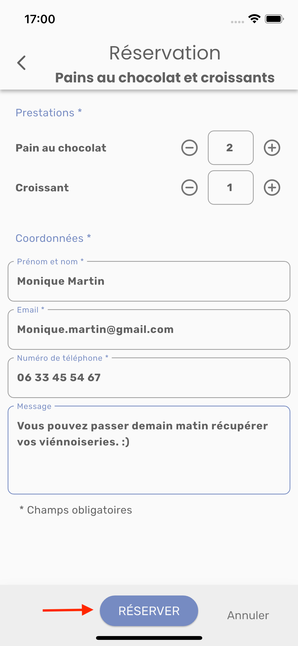
Task: Click the Croissant quantity field
Action: [231, 188]
